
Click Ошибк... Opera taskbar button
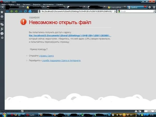(x=31, y=115)
